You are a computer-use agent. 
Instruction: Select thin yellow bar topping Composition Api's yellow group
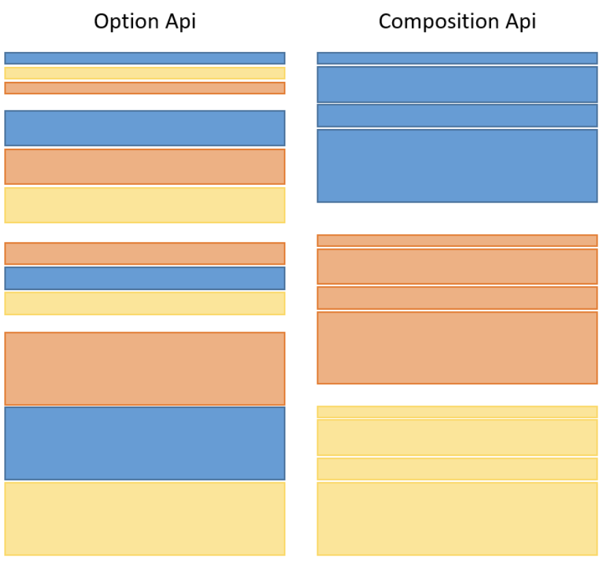pyautogui.click(x=457, y=412)
